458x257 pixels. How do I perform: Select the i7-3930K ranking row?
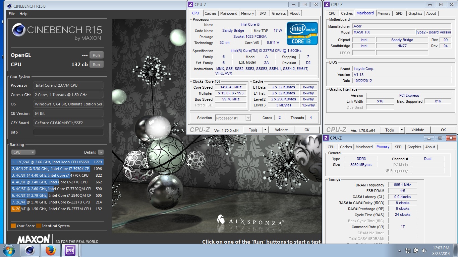click(57, 169)
